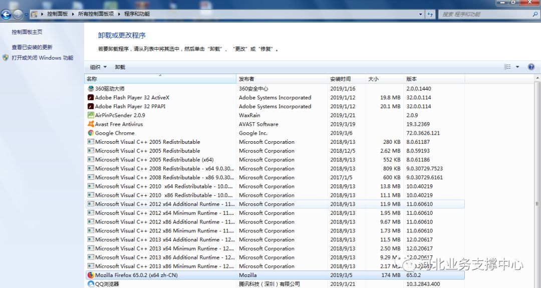Expand the arrow after 所有控制面板项 breadcrumb
This screenshot has width=541, height=288.
point(119,14)
